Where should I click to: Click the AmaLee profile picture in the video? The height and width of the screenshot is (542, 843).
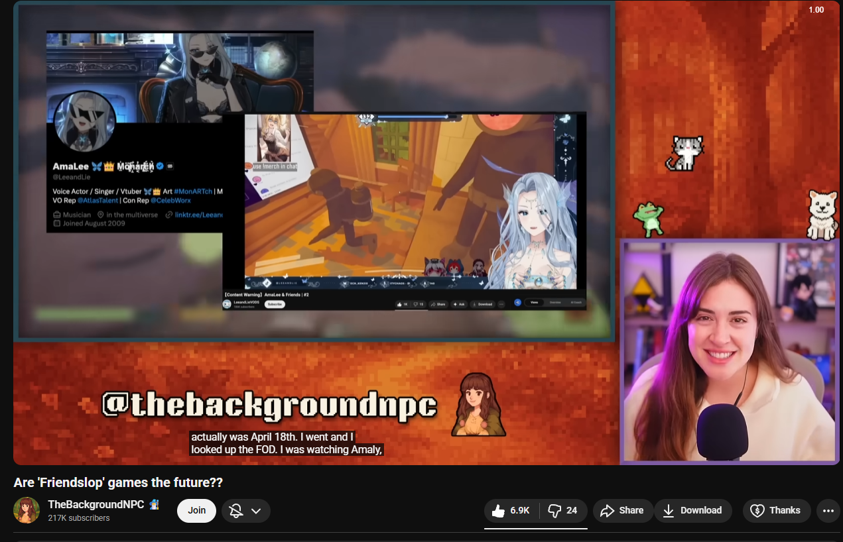pyautogui.click(x=84, y=123)
